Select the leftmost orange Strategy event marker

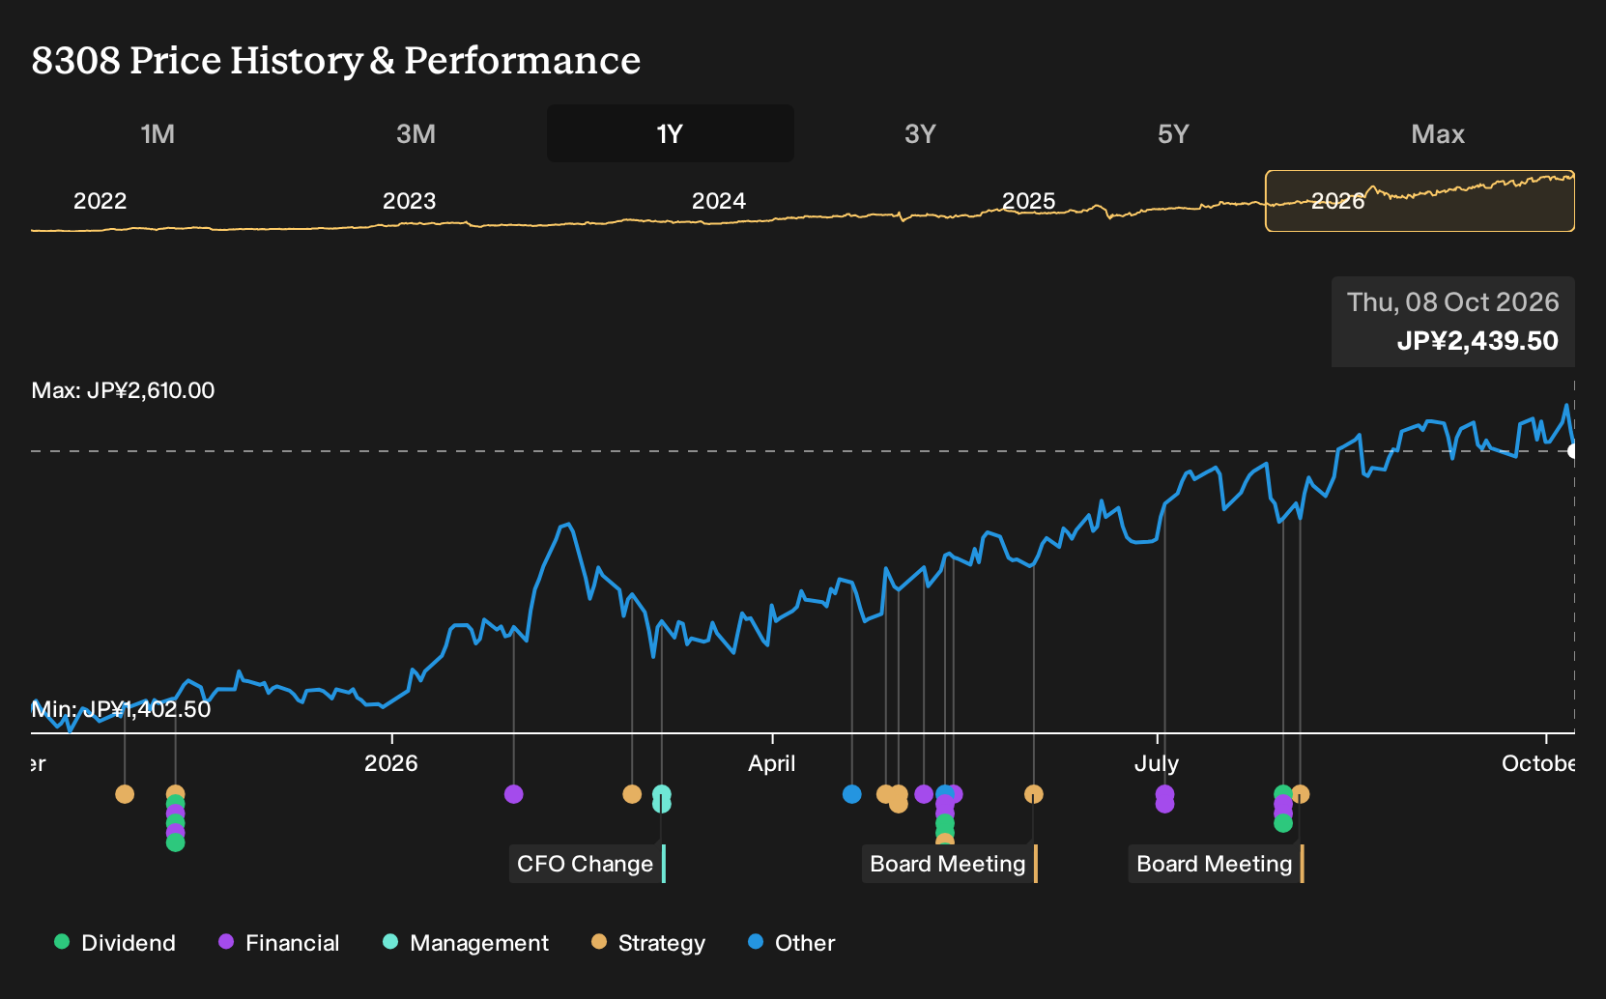(125, 794)
